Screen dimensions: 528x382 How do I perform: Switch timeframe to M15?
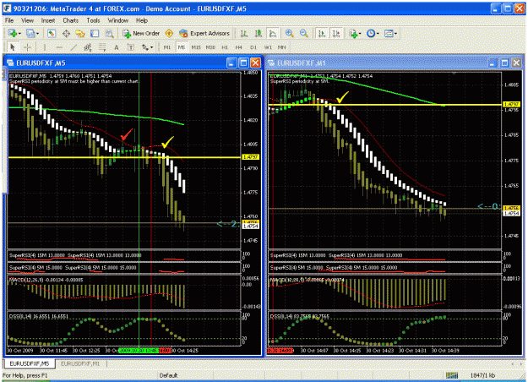tap(196, 47)
